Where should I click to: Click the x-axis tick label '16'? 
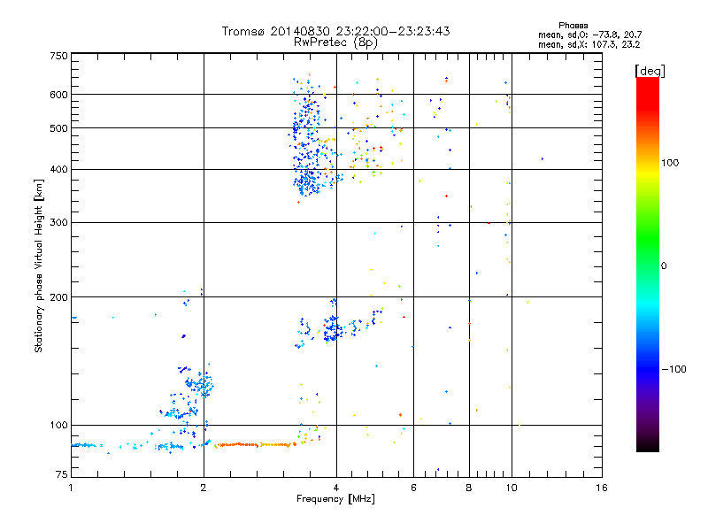602,488
